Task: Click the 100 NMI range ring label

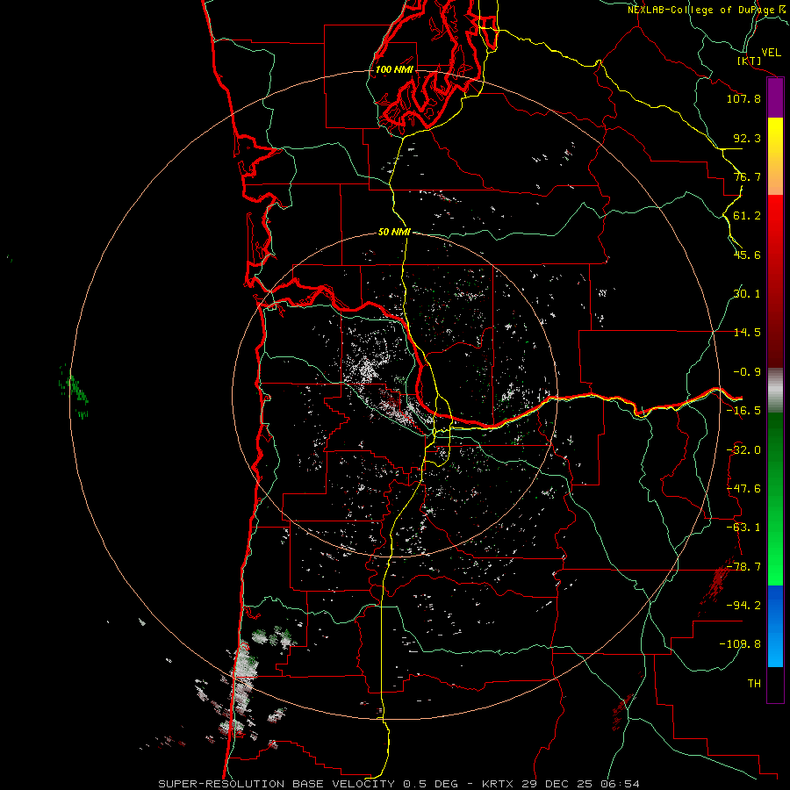Action: [x=394, y=69]
